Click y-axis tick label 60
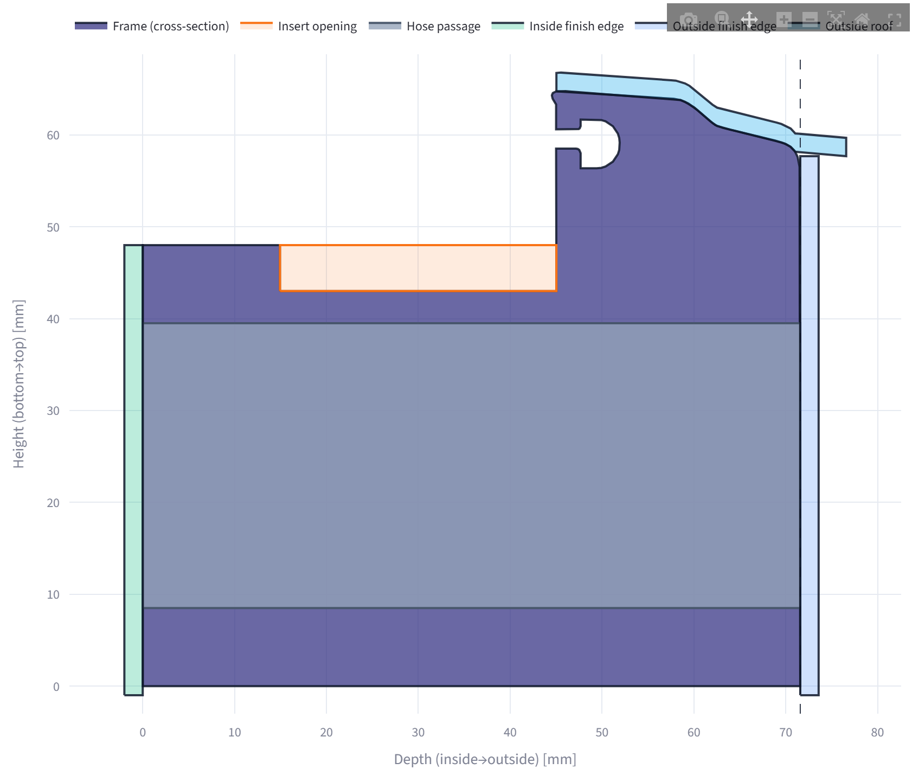Viewport: 912px width, 782px height. coord(53,135)
